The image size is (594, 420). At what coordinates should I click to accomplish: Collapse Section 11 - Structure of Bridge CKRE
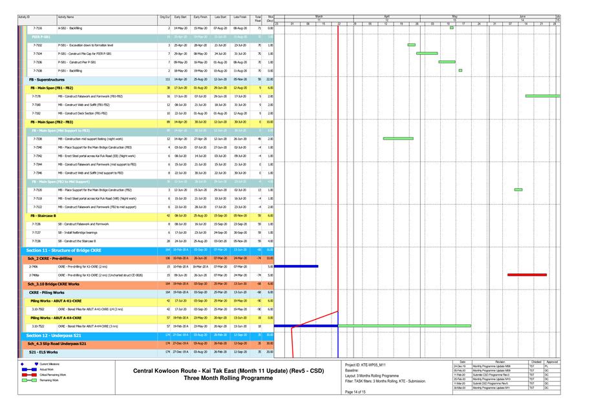click(63, 249)
